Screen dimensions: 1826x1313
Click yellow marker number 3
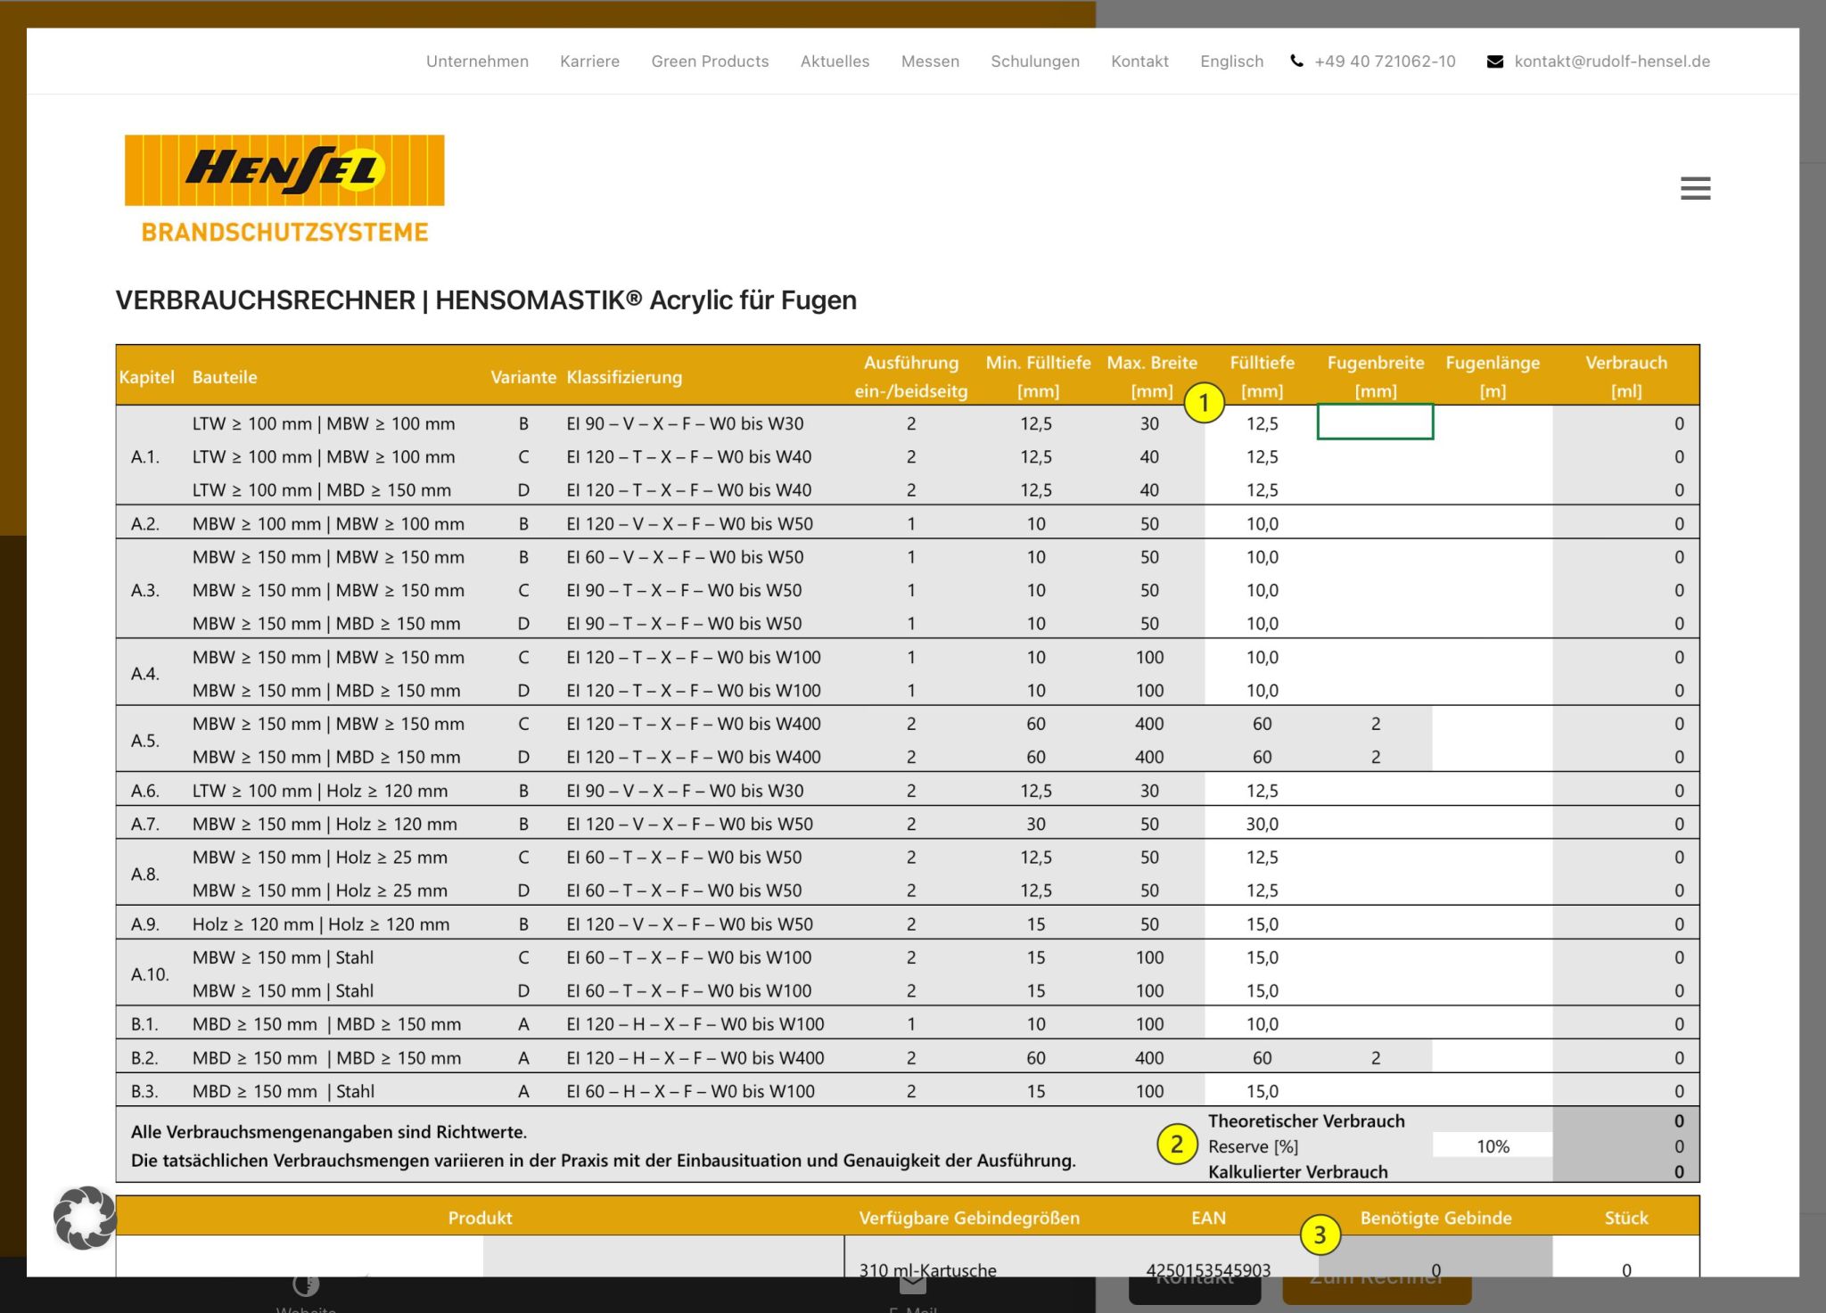(x=1320, y=1235)
